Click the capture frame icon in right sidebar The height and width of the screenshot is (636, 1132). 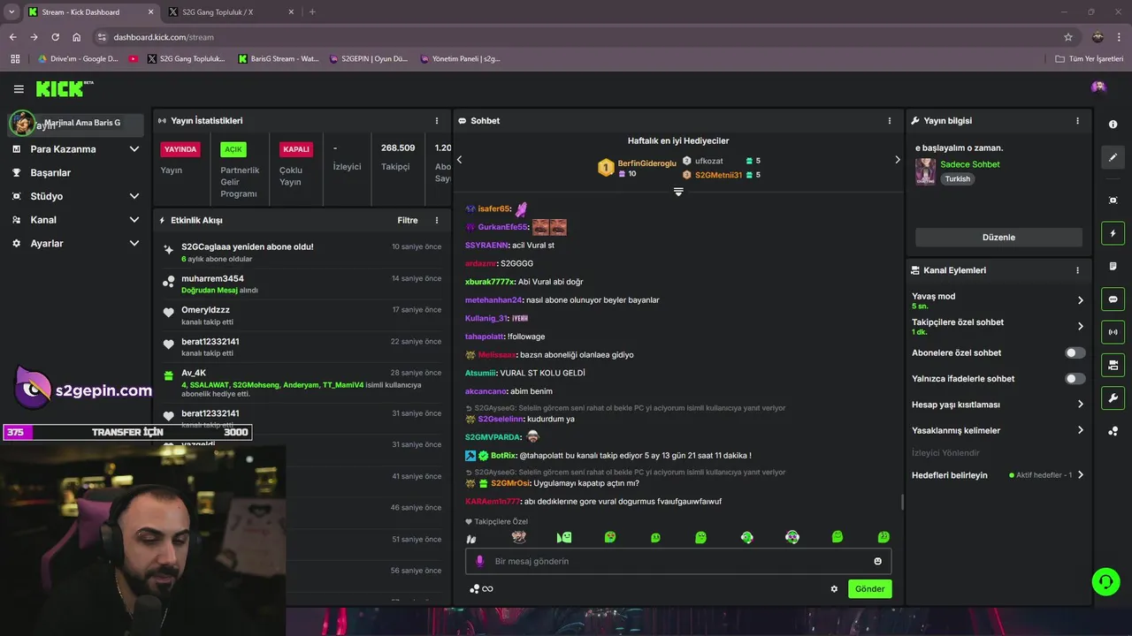1113,201
